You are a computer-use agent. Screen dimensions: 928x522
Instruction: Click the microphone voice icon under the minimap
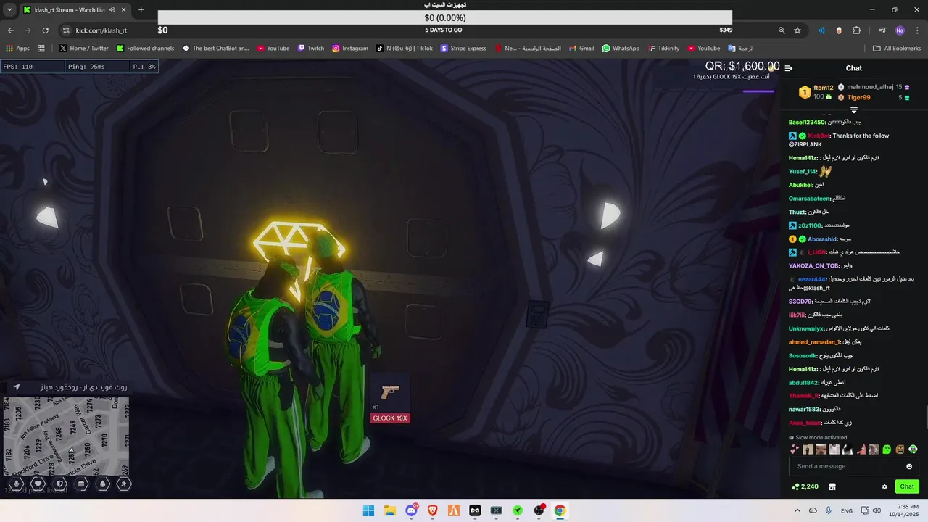[17, 484]
